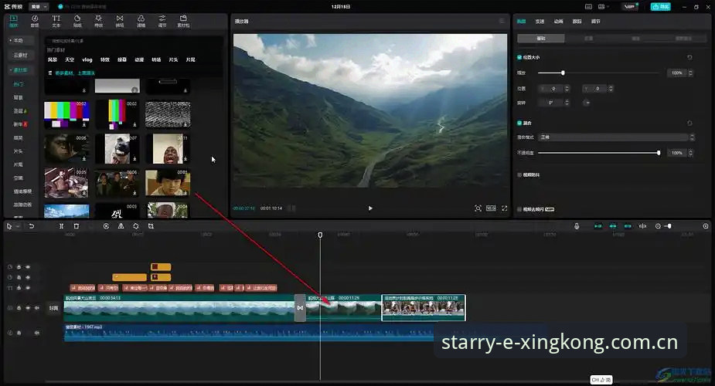715x386 pixels.
Task: Click the Cover (封面) button on main track
Action: (54, 308)
